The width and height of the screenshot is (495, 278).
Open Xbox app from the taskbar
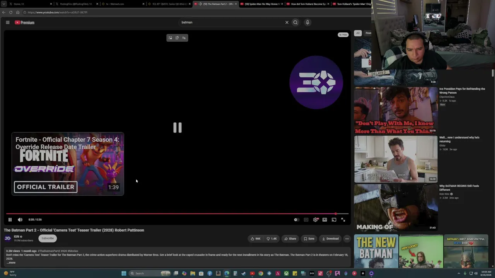(x=286, y=273)
